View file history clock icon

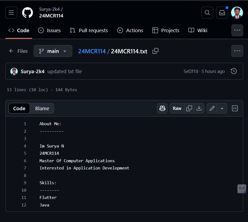pyautogui.click(x=234, y=71)
